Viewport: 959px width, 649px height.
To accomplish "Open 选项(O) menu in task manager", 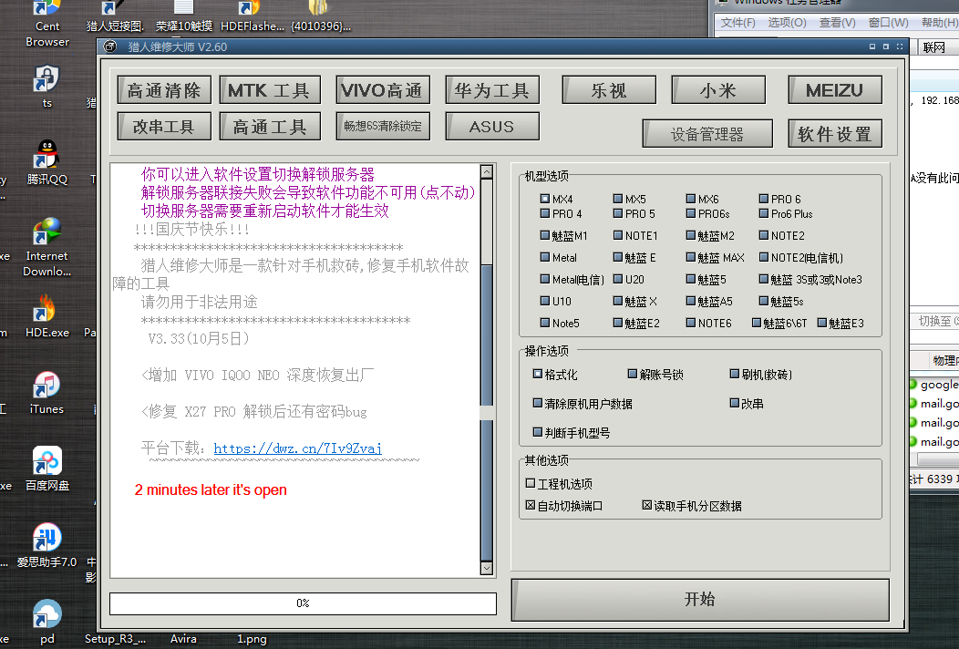I will tap(787, 23).
